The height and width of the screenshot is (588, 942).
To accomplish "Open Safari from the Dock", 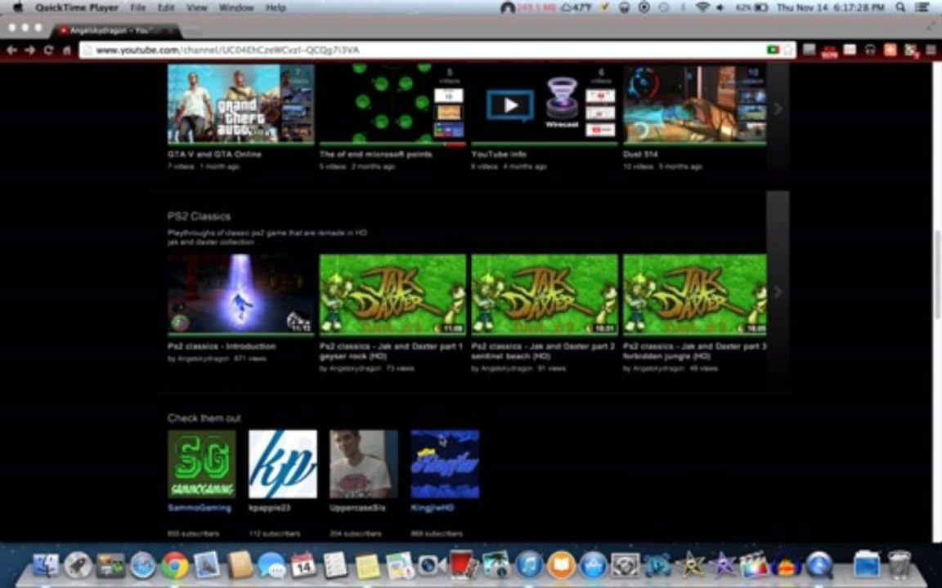I will 142,565.
